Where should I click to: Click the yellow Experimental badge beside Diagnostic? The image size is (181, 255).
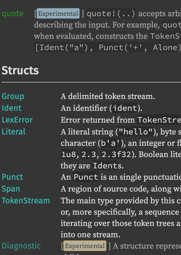coord(85,246)
